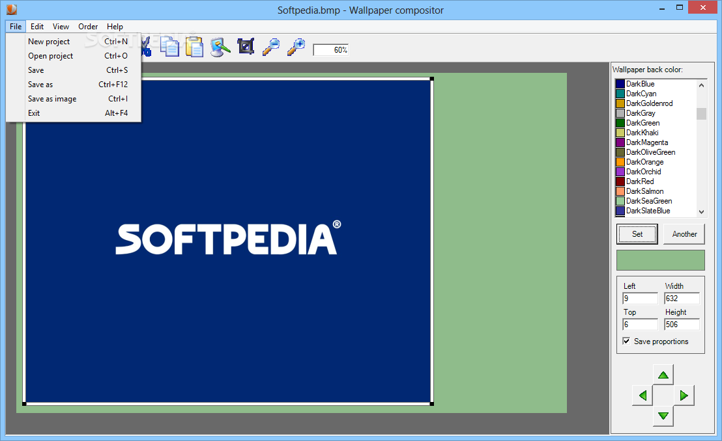
Task: Open the Help menu
Action: click(x=115, y=26)
